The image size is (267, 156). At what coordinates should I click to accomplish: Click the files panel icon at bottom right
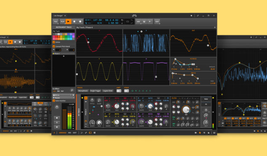(208, 133)
